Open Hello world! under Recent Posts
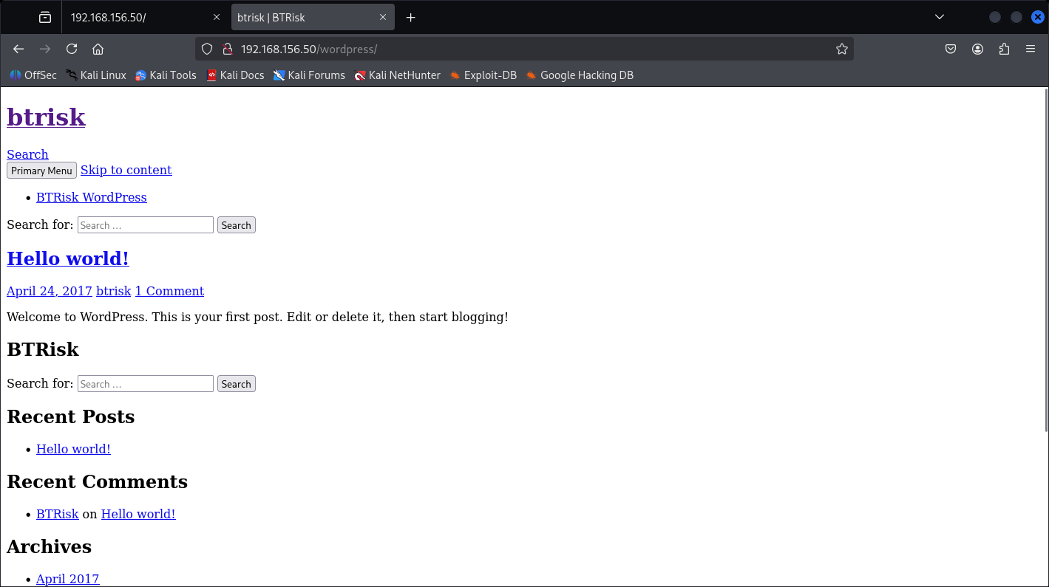 point(73,449)
